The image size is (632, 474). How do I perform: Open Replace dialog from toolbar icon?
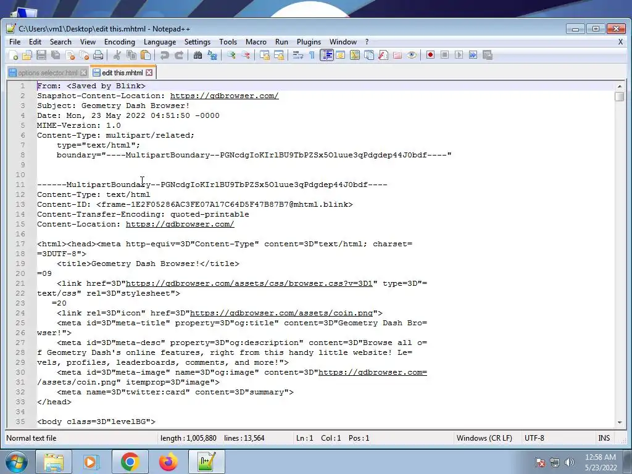pyautogui.click(x=212, y=55)
